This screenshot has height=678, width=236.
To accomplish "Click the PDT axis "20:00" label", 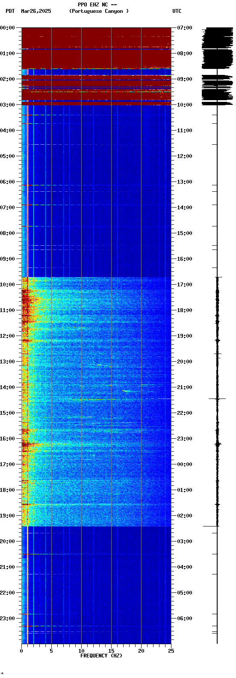I will [8, 541].
